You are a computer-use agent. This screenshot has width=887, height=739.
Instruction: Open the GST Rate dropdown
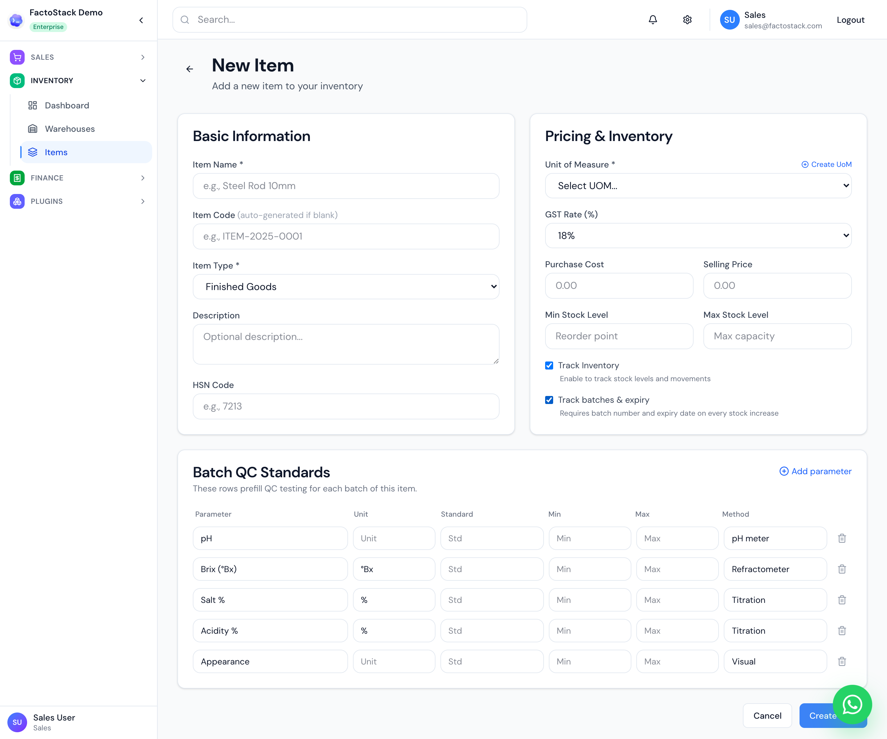[698, 236]
